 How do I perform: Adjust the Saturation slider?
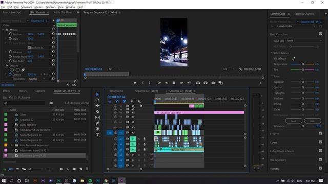pyautogui.click(x=302, y=126)
